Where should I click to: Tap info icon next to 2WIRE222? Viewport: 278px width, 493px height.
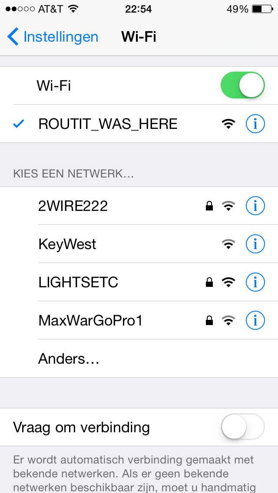(255, 206)
